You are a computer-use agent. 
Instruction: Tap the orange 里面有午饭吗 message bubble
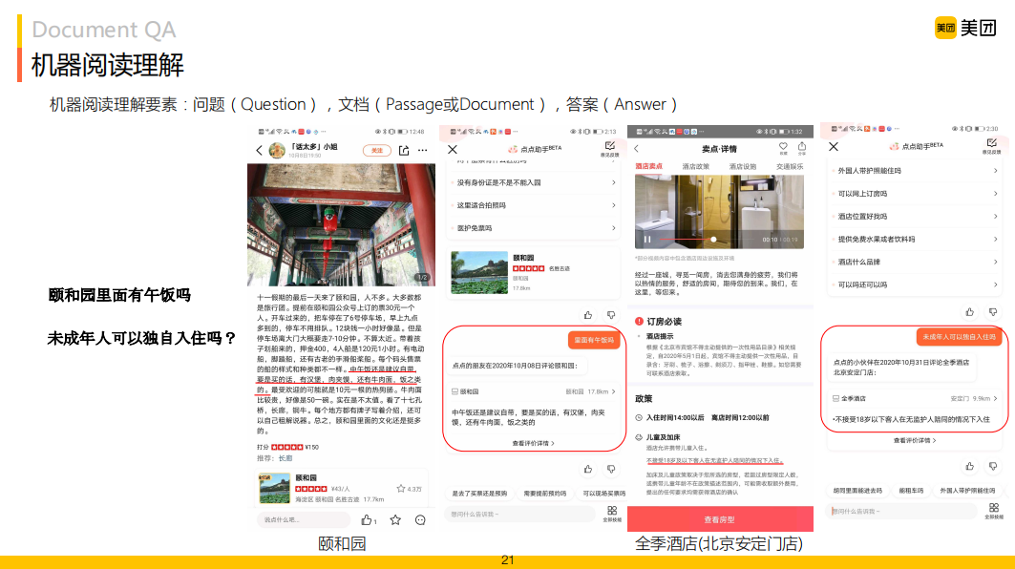pos(594,340)
